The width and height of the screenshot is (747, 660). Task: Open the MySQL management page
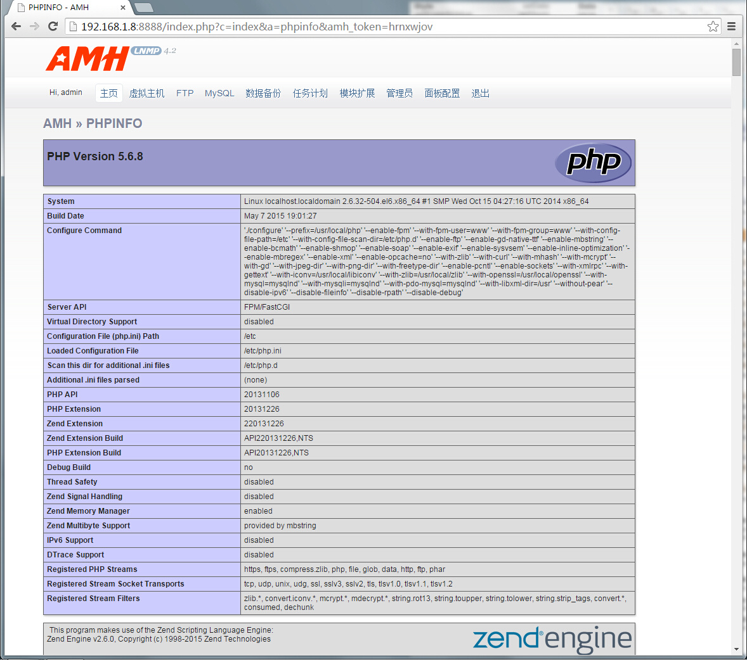point(219,92)
